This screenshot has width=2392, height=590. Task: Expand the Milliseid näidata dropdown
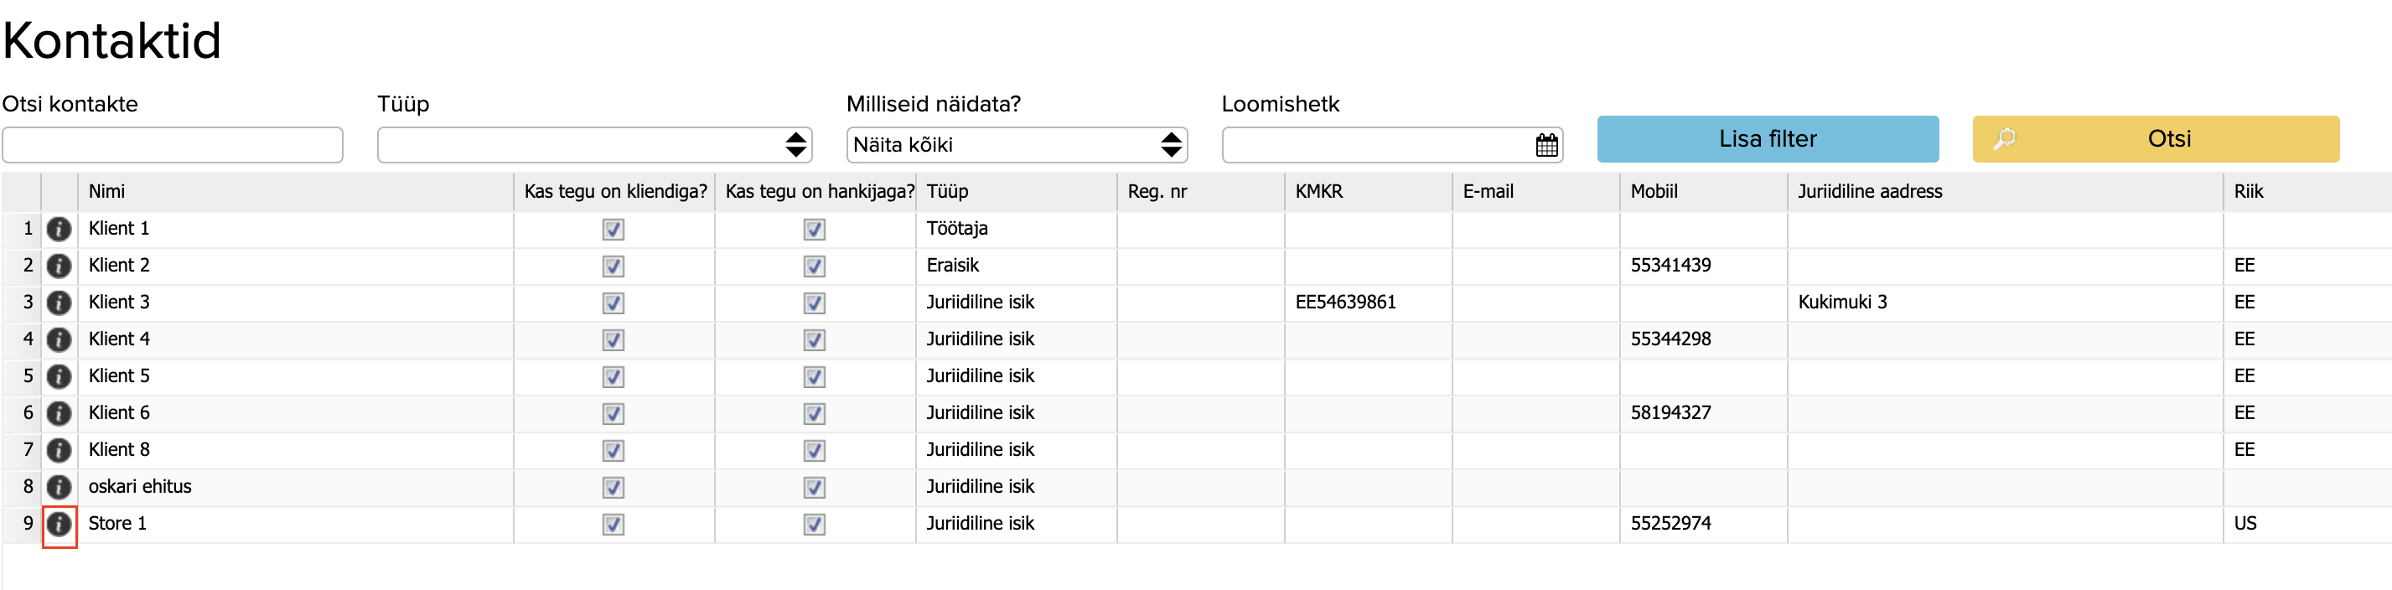1016,145
